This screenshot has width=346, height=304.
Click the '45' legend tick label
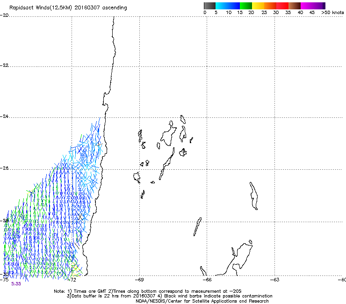(312, 13)
